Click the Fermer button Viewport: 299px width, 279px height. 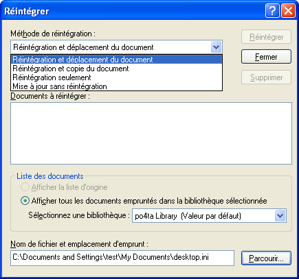tap(266, 57)
